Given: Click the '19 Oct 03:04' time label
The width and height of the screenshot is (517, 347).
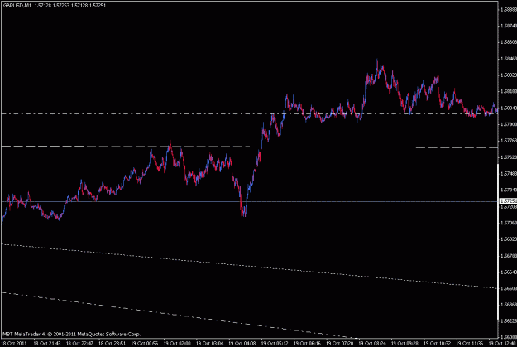Looking at the screenshot, I should pyautogui.click(x=209, y=344).
